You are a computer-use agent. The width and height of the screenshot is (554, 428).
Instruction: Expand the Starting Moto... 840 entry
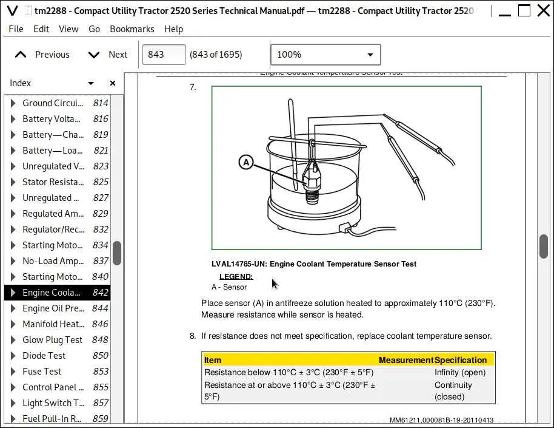(13, 277)
